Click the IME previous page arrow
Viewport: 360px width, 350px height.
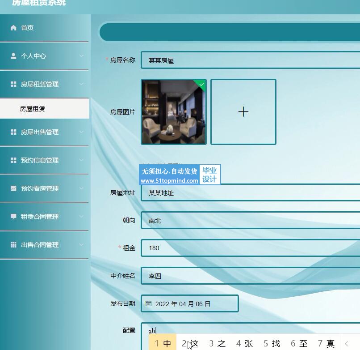pos(347,344)
